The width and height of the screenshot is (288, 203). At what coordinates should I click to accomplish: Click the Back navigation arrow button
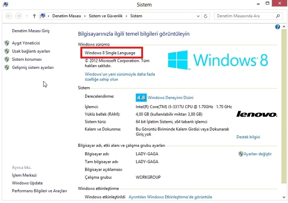click(9, 16)
